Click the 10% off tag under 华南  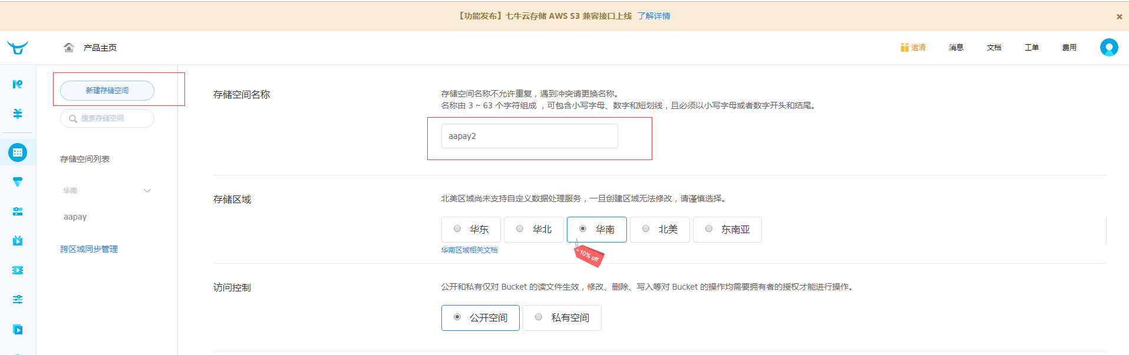tap(589, 256)
